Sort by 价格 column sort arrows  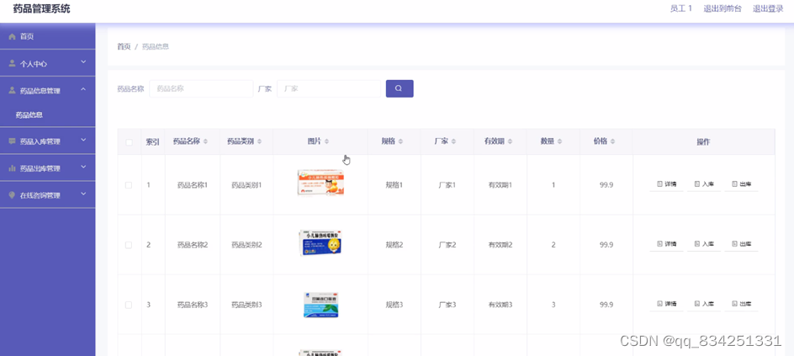click(x=613, y=141)
